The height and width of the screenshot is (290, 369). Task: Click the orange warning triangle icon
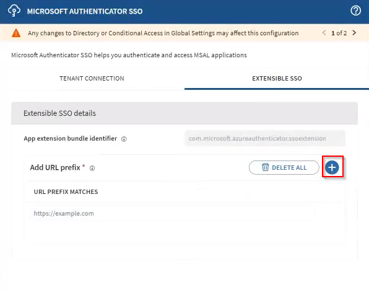16,33
